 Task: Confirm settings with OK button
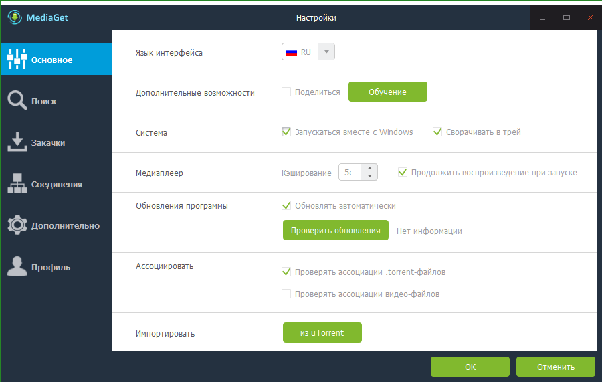pyautogui.click(x=470, y=367)
